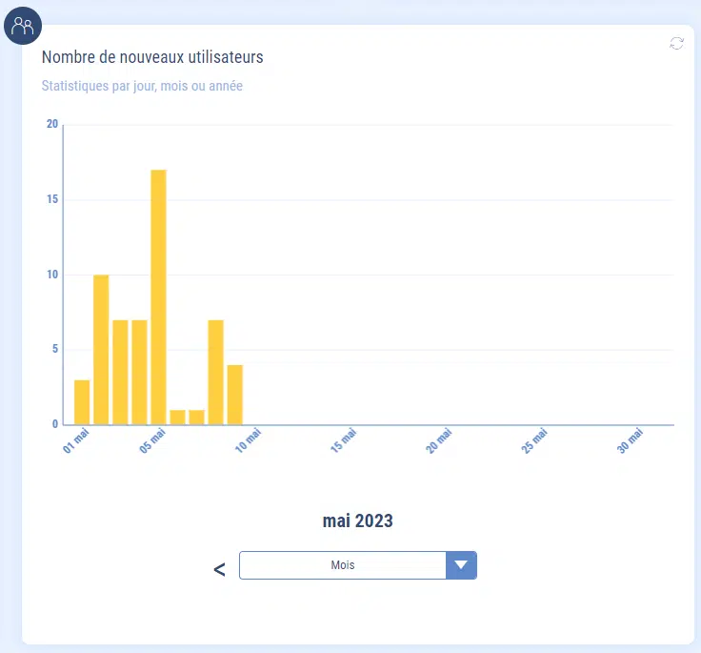This screenshot has height=653, width=701.
Task: Select the tallest bar showing 17 users
Action: tap(158, 296)
